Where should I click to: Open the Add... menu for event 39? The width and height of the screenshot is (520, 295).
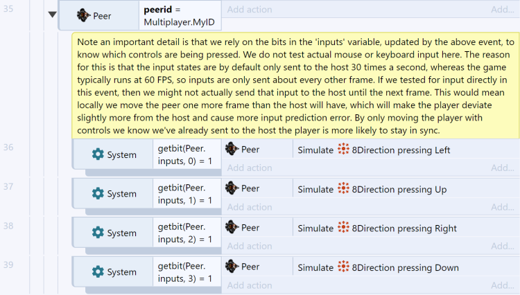(x=503, y=285)
